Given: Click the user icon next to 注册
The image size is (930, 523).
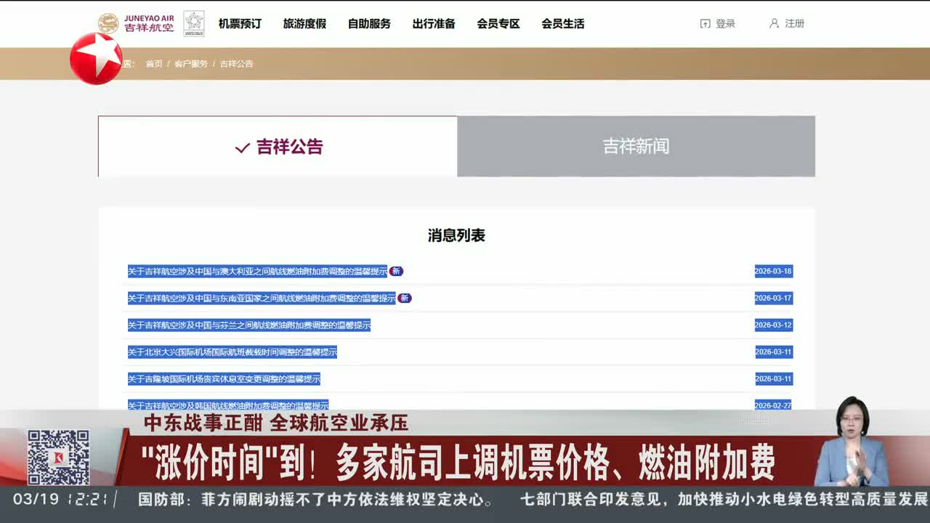Looking at the screenshot, I should coord(774,23).
